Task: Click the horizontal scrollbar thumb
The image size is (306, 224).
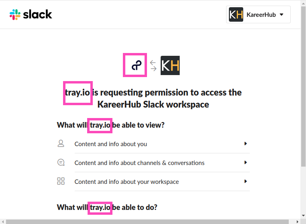Action: click(x=147, y=221)
